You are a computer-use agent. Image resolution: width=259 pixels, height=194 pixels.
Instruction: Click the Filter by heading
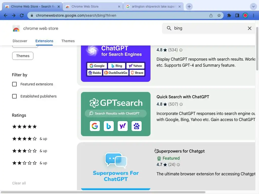point(19,75)
